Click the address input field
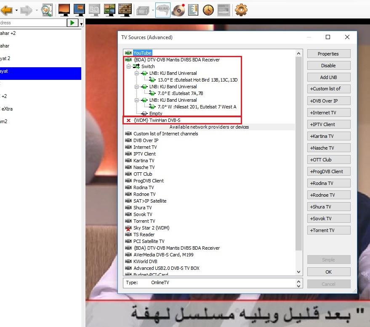370x327 pixels. pyautogui.click(x=33, y=23)
